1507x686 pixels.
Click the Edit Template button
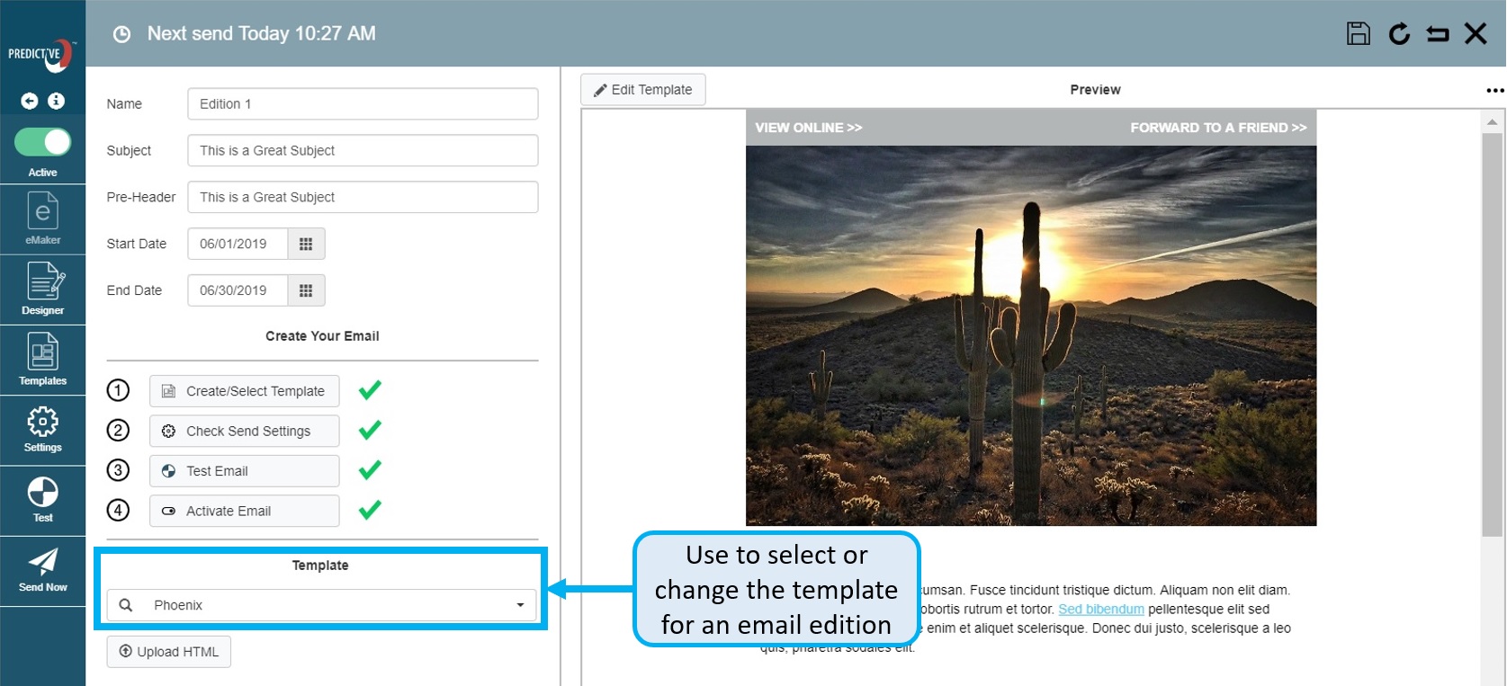click(642, 90)
